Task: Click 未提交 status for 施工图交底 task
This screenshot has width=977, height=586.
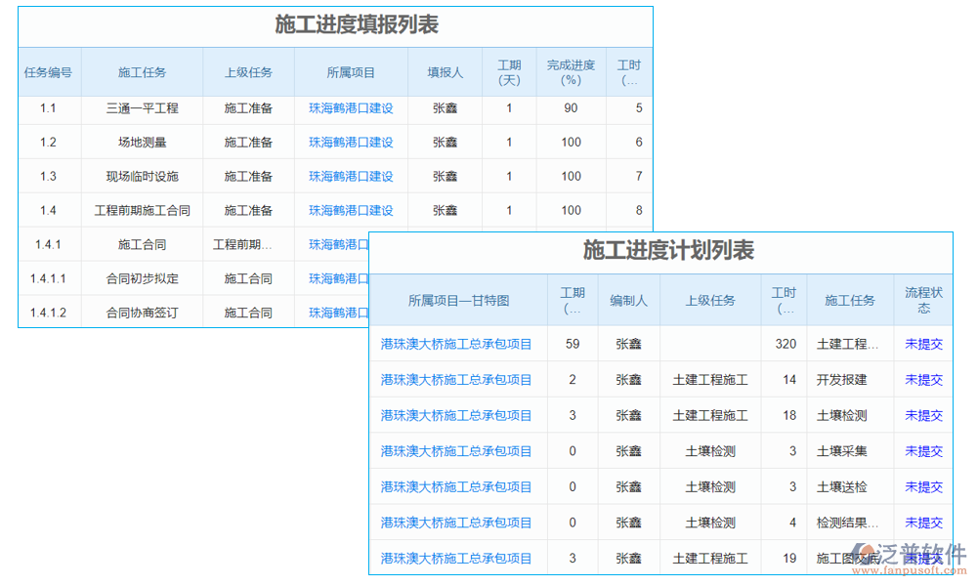Action: (x=923, y=558)
